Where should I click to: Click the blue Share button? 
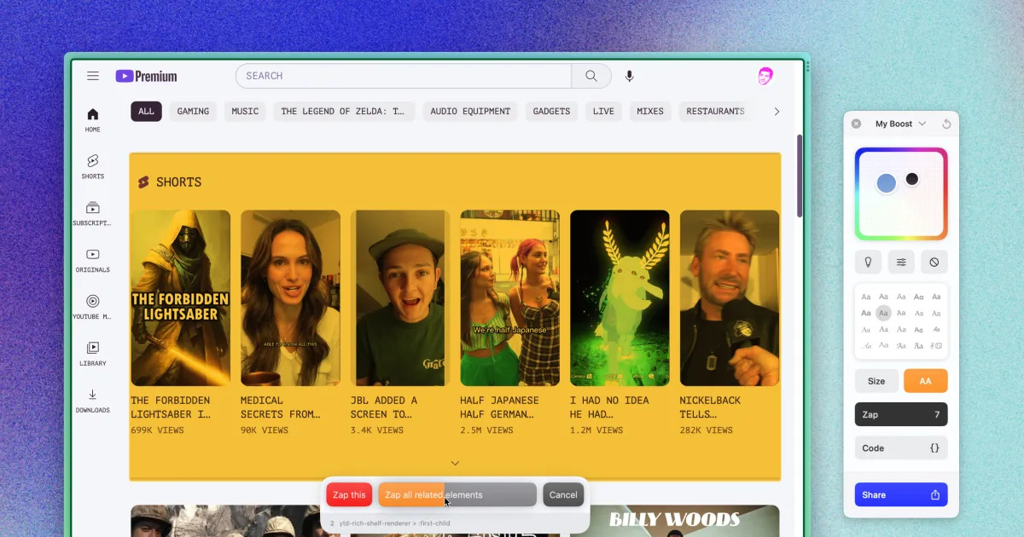tap(901, 494)
